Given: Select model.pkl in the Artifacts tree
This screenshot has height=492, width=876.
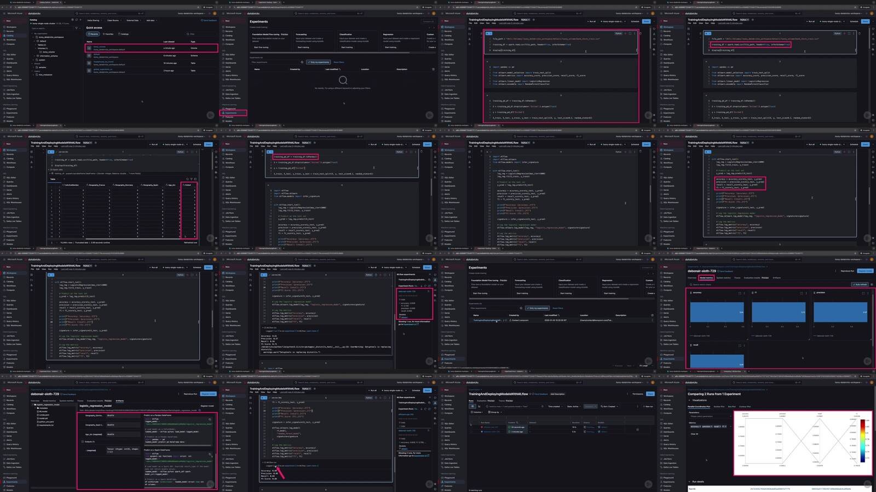Looking at the screenshot, I should (43, 418).
